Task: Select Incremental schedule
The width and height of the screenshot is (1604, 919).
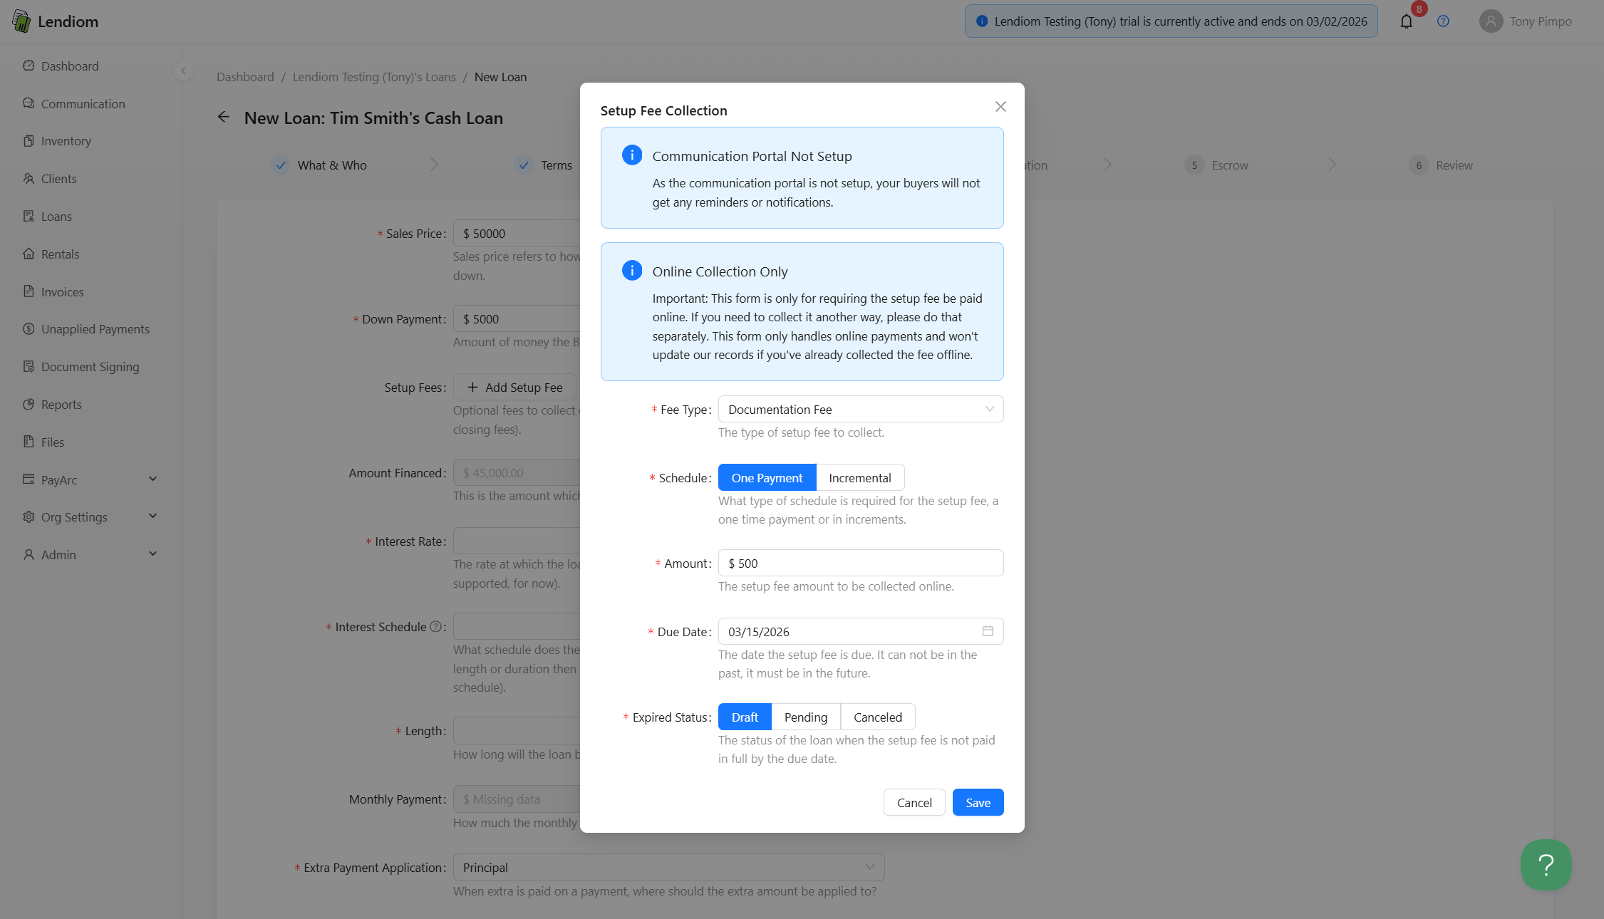Action: pos(859,477)
